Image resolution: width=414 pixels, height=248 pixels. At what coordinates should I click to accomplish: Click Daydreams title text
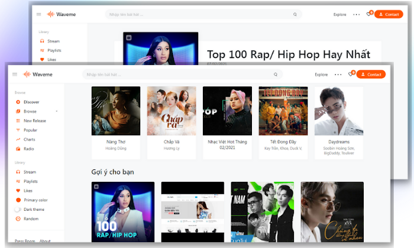coord(339,142)
